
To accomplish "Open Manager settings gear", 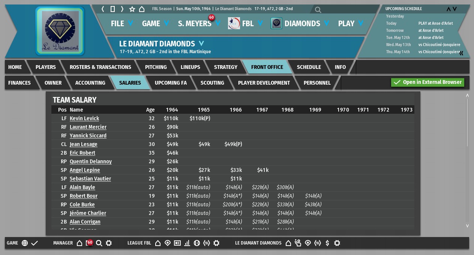I will click(x=109, y=243).
